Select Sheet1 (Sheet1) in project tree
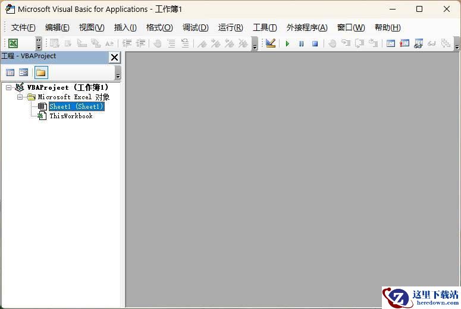Image resolution: width=461 pixels, height=309 pixels. tap(77, 106)
